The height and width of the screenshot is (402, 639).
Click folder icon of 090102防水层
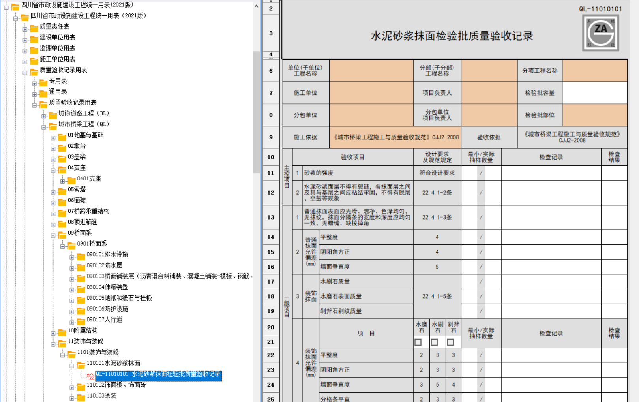81,267
